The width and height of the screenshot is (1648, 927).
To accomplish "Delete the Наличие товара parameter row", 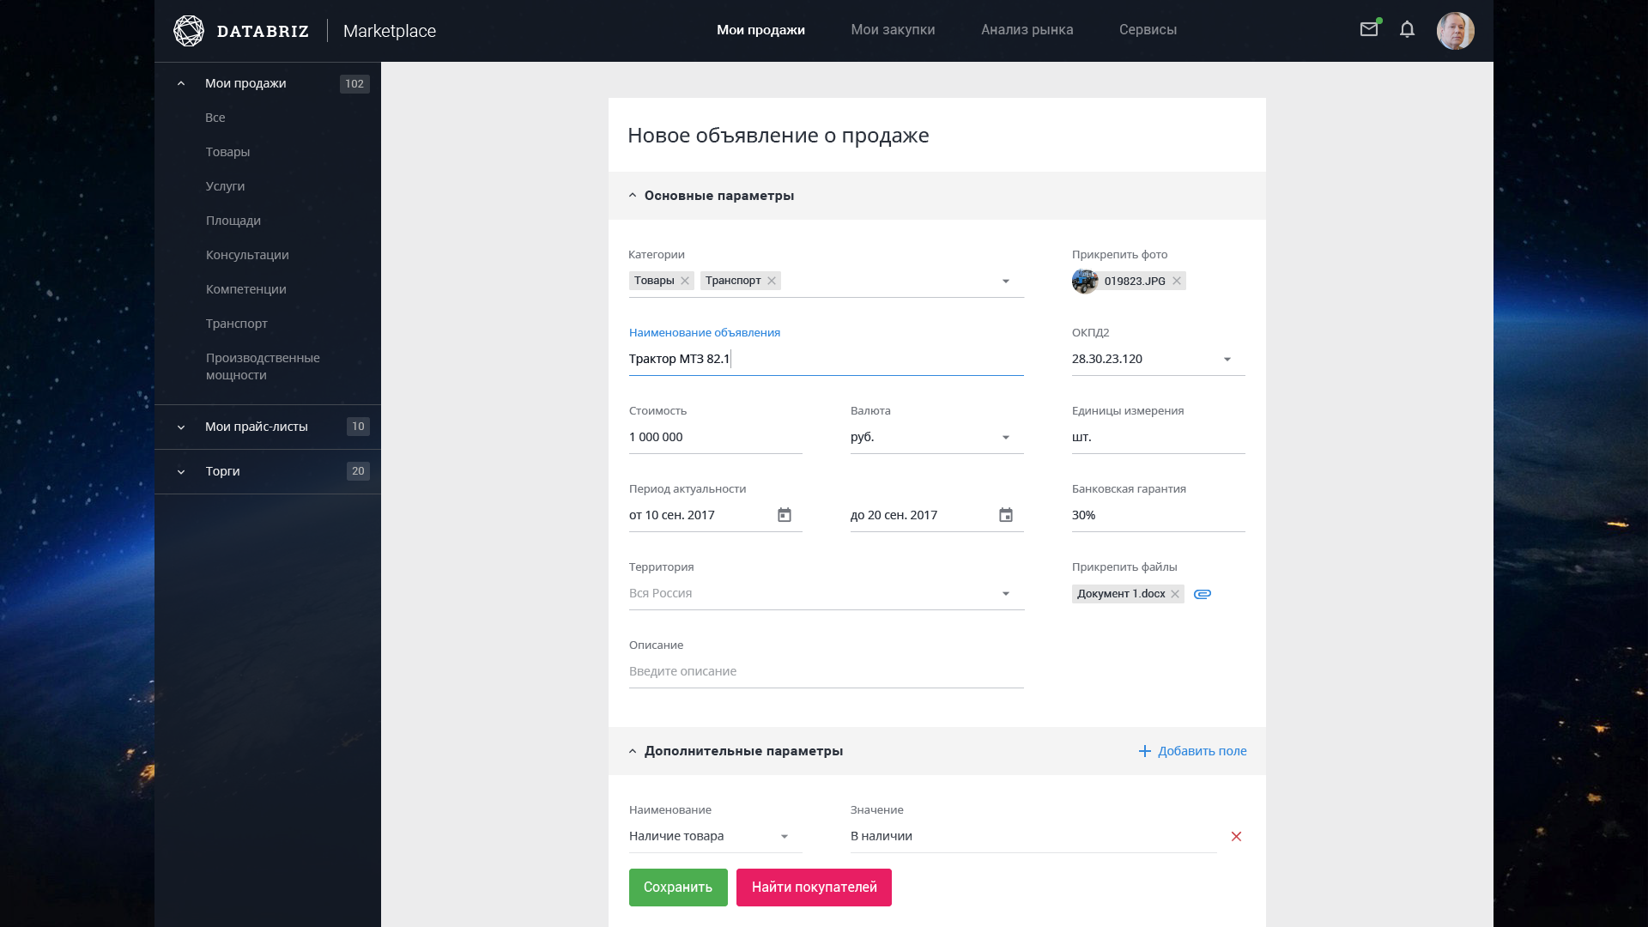I will tap(1236, 836).
